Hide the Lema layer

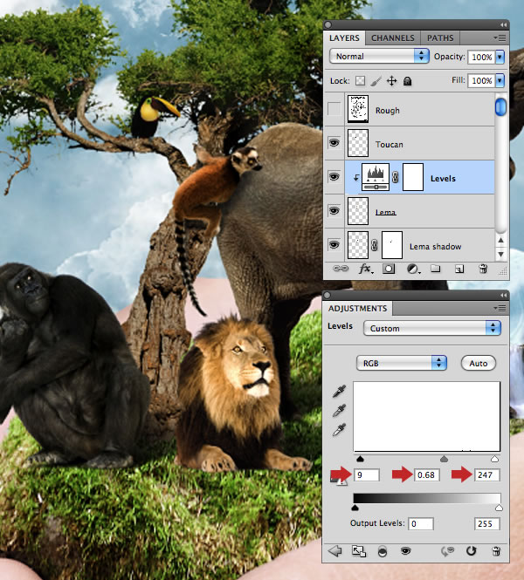pyautogui.click(x=334, y=211)
